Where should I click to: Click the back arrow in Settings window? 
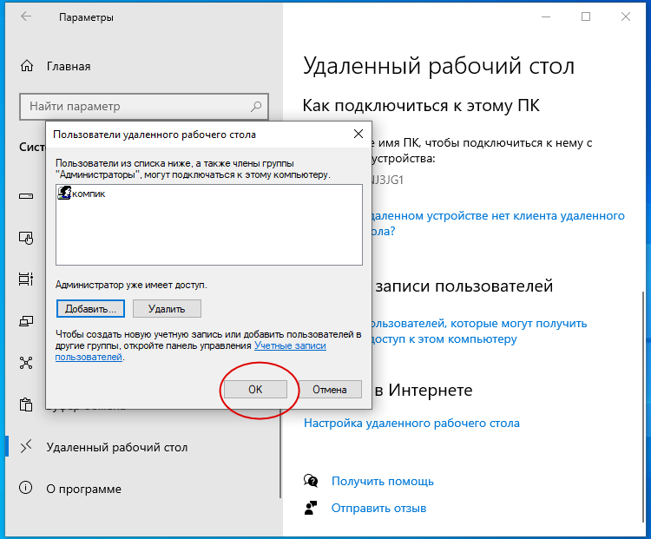26,16
